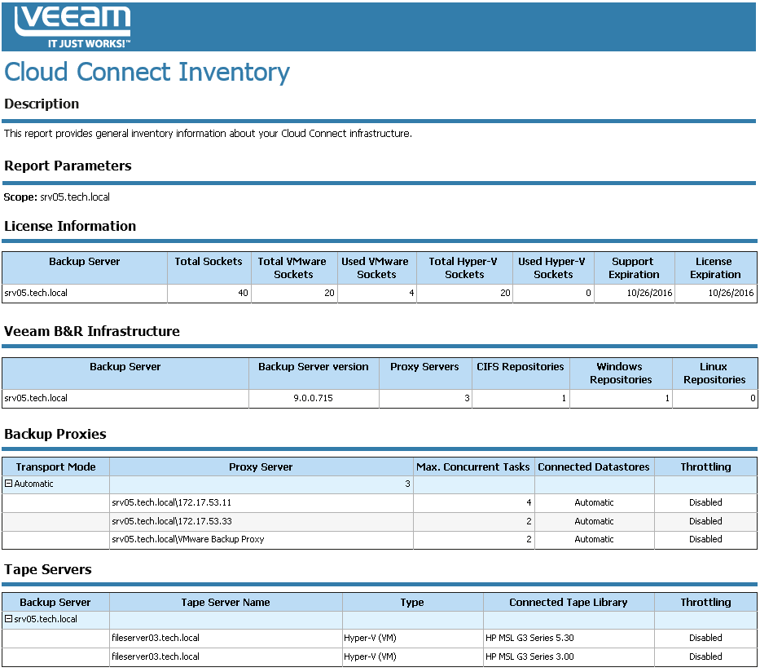This screenshot has height=672, width=760.
Task: Select the Used VMware Sockets value 4
Action: 411,293
